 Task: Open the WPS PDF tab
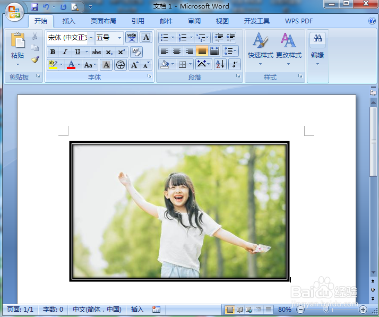point(299,21)
